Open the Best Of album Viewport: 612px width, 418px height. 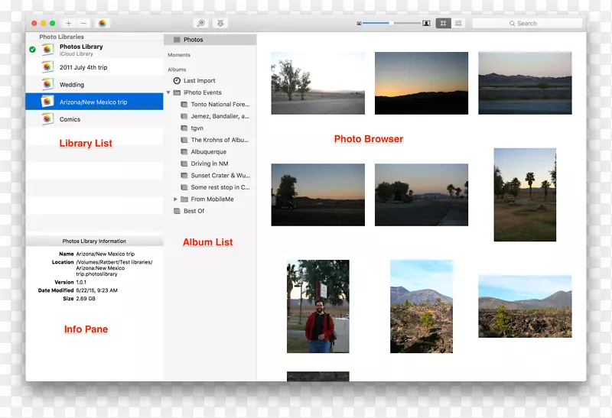[x=194, y=211]
